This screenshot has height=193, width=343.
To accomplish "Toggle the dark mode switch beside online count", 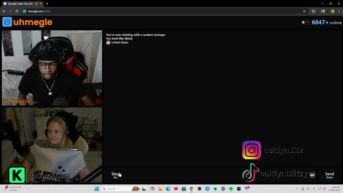I will pos(306,23).
